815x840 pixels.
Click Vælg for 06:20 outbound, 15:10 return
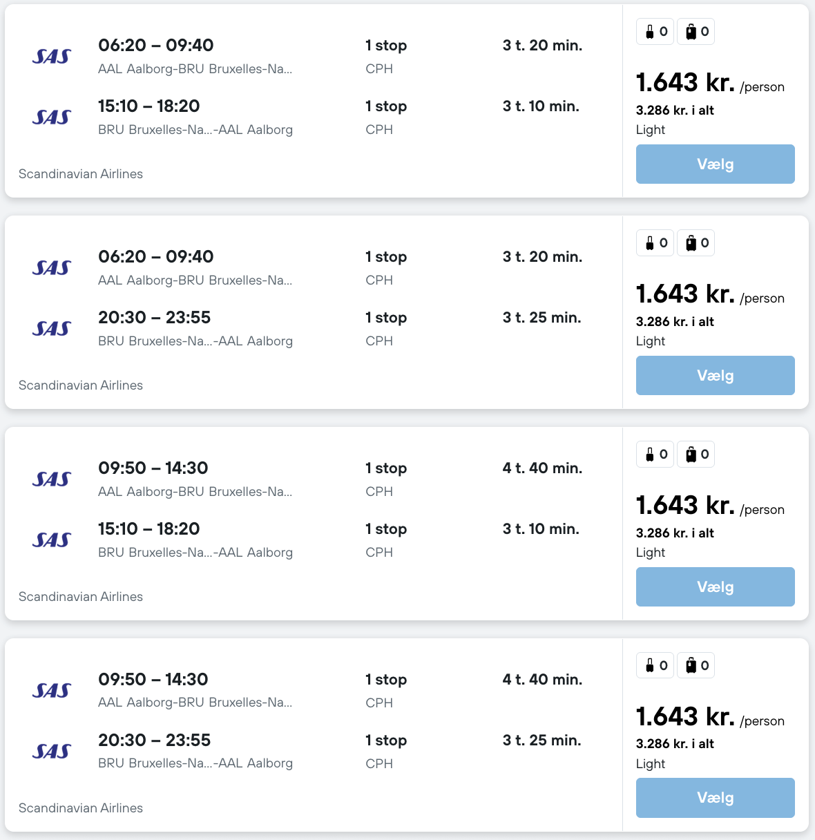point(715,164)
